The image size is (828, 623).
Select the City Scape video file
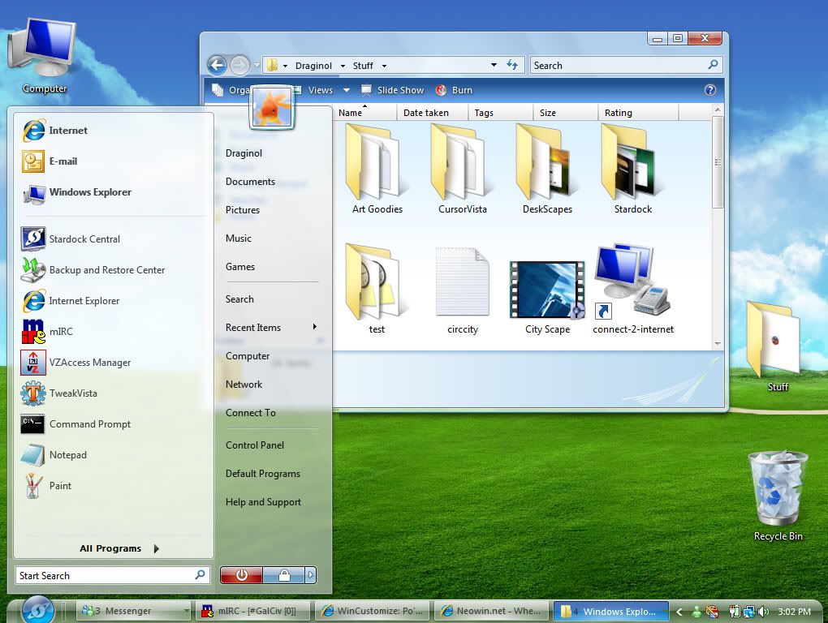547,298
